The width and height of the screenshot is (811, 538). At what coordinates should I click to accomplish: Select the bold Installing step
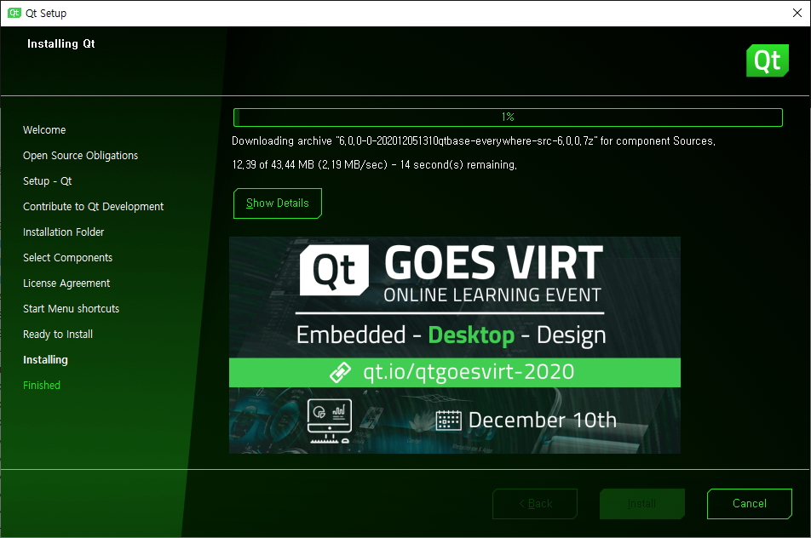45,360
